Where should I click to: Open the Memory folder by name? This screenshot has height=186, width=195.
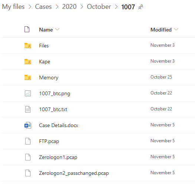[x=49, y=78]
